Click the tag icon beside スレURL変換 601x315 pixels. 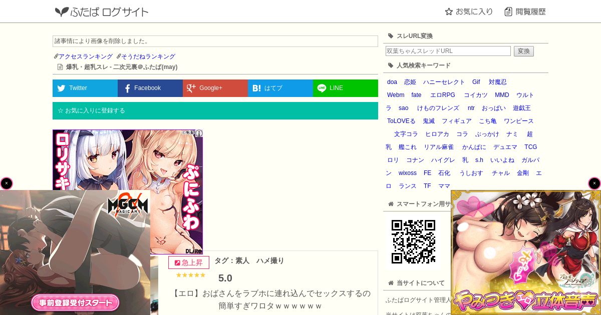pos(391,36)
